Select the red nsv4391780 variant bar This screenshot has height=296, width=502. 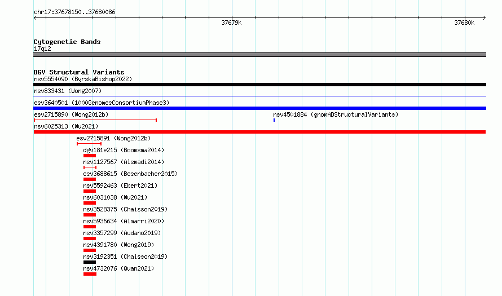pos(90,250)
